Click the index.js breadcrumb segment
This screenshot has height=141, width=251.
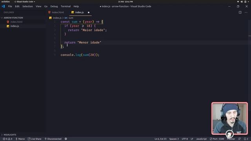(57, 18)
